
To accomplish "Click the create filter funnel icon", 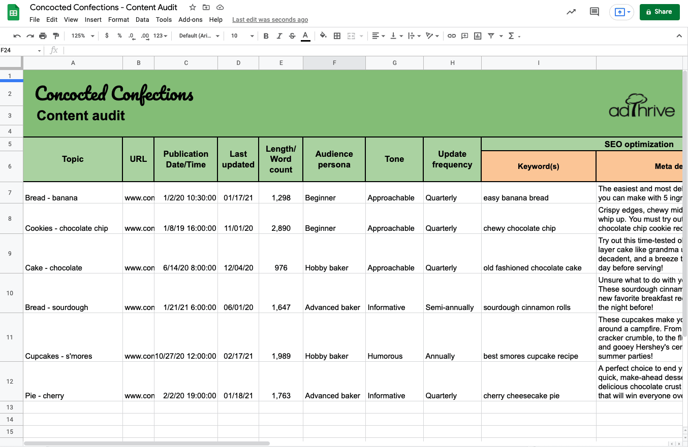I will [x=491, y=36].
